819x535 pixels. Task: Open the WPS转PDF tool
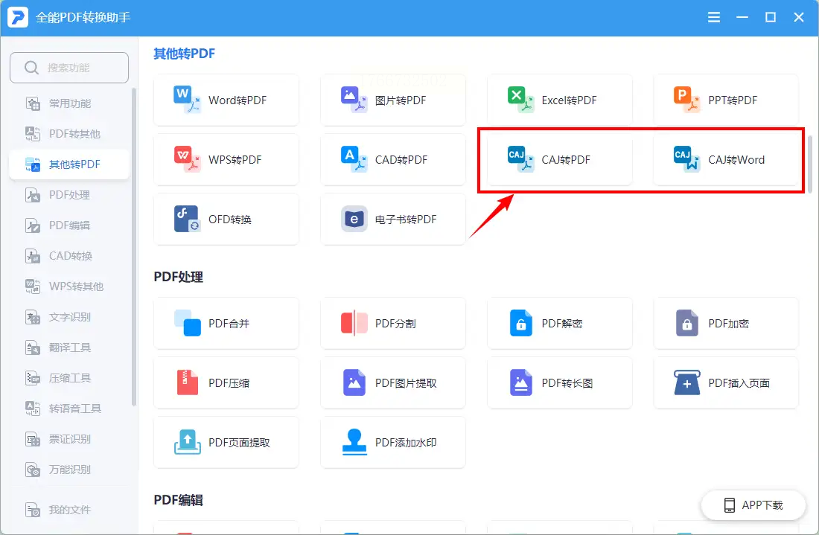click(226, 159)
